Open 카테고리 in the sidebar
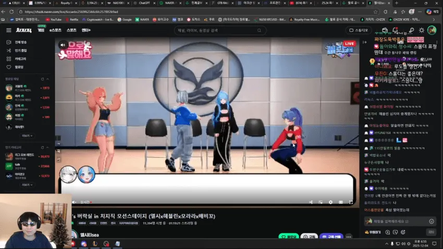This screenshot has height=249, width=443. pyautogui.click(x=17, y=59)
